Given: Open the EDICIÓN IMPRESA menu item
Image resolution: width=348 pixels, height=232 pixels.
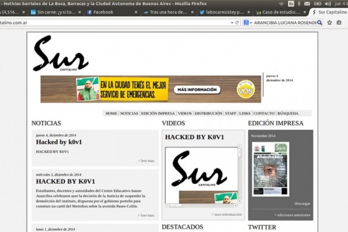Looking at the screenshot, I should (158, 113).
